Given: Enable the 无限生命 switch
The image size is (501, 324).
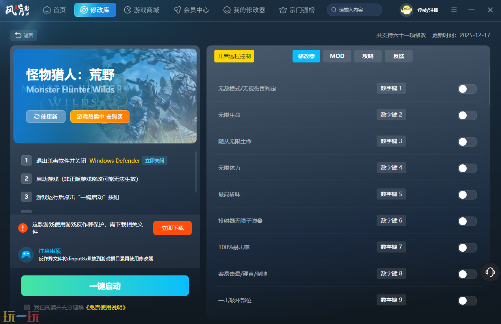Looking at the screenshot, I should [x=467, y=115].
